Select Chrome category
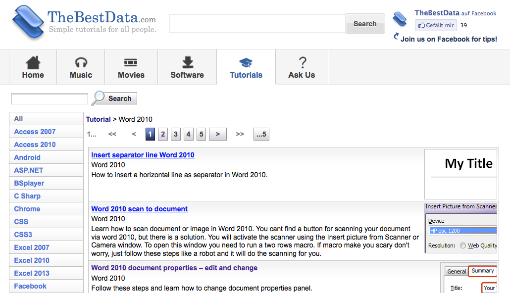The height and width of the screenshot is (293, 510). click(46, 209)
